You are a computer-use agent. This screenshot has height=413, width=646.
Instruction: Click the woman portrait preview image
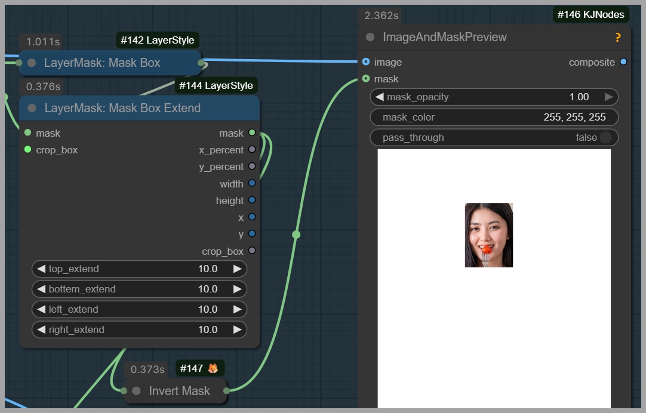coord(488,235)
